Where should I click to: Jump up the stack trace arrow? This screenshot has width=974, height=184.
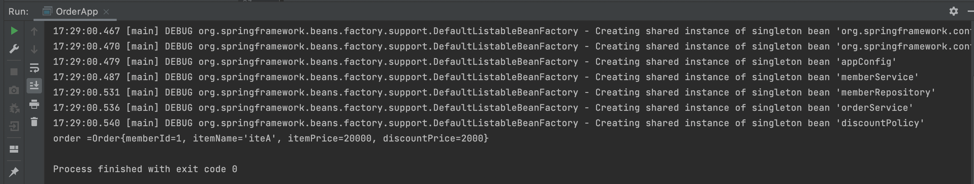click(x=34, y=32)
